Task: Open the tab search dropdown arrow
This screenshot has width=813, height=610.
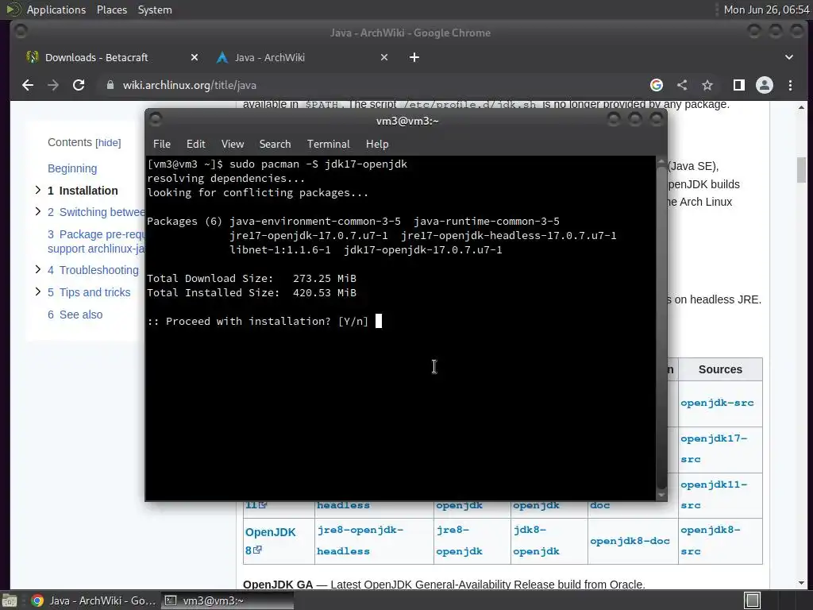Action: pos(789,57)
